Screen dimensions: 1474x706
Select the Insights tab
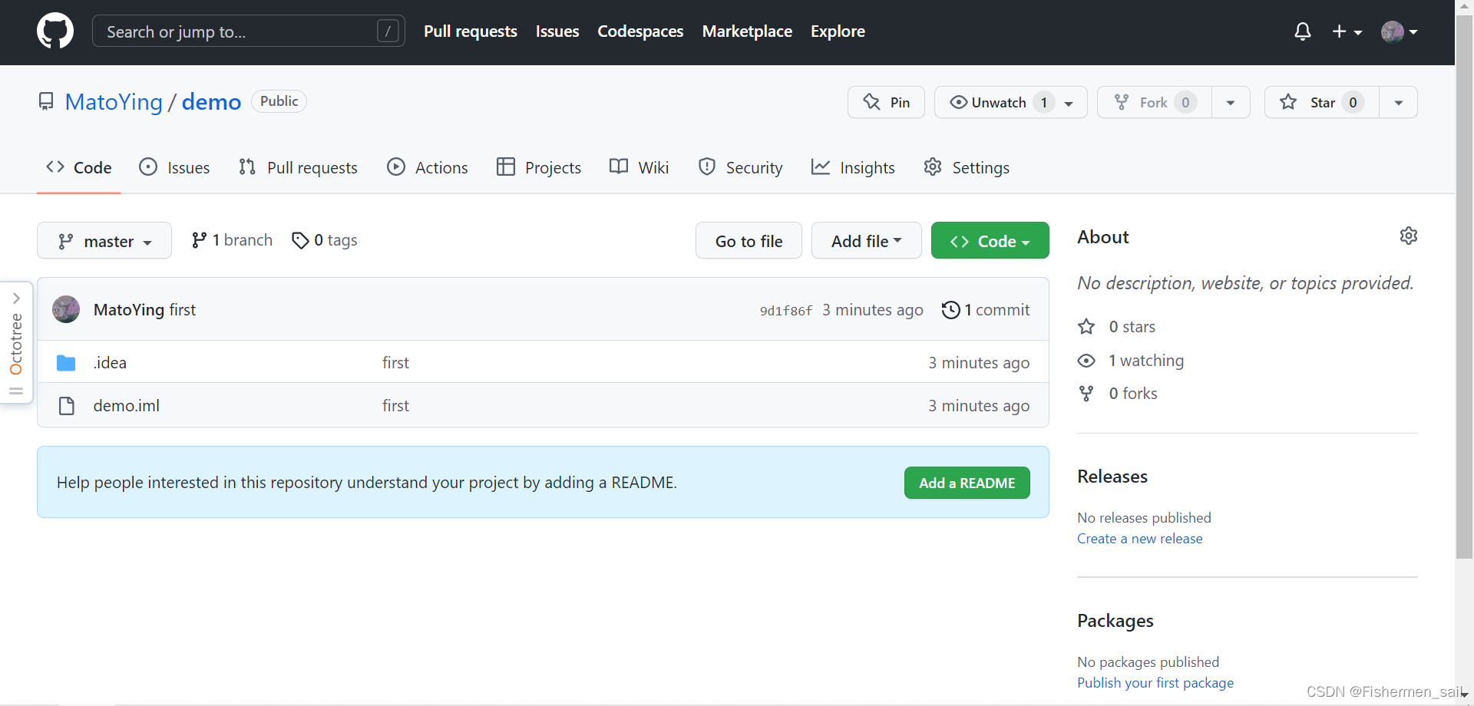853,167
